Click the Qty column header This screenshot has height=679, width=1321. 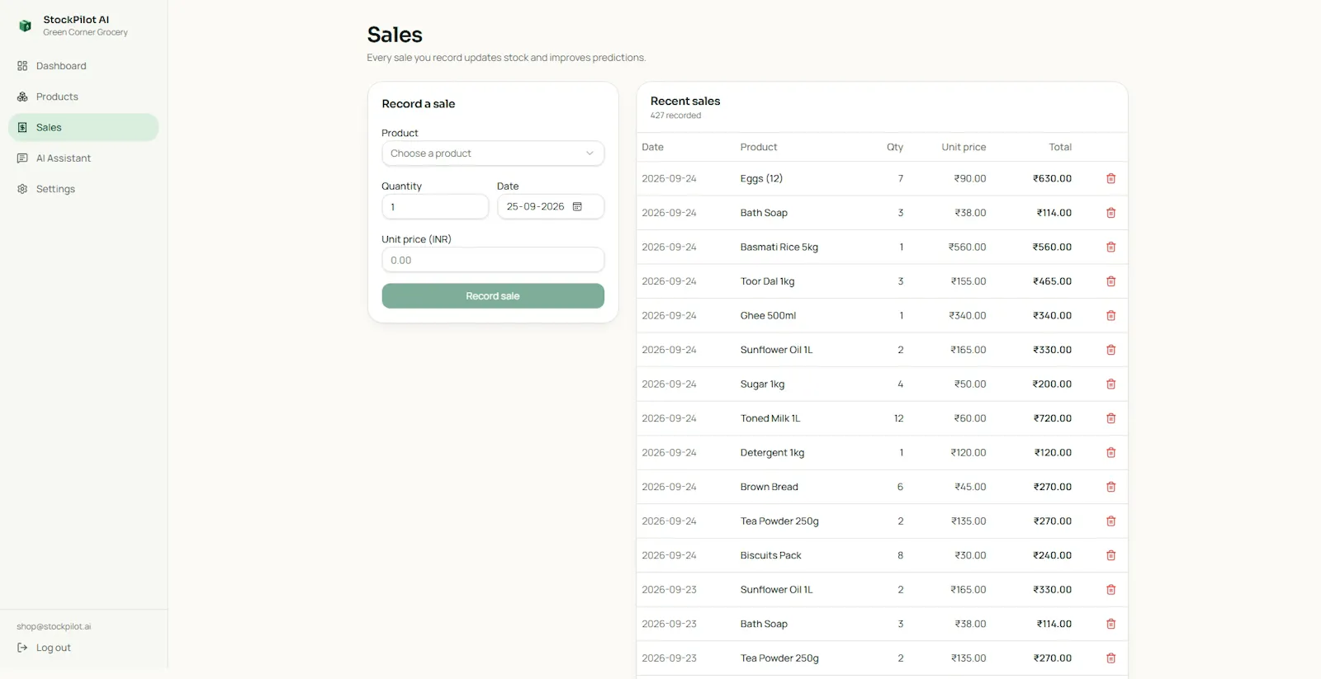[x=895, y=147]
